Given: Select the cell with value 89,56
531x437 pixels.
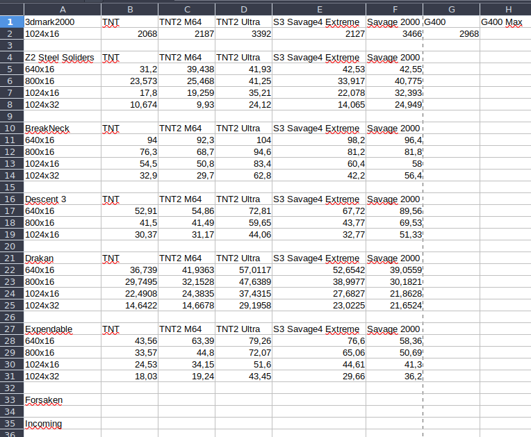Looking at the screenshot, I should pos(395,211).
